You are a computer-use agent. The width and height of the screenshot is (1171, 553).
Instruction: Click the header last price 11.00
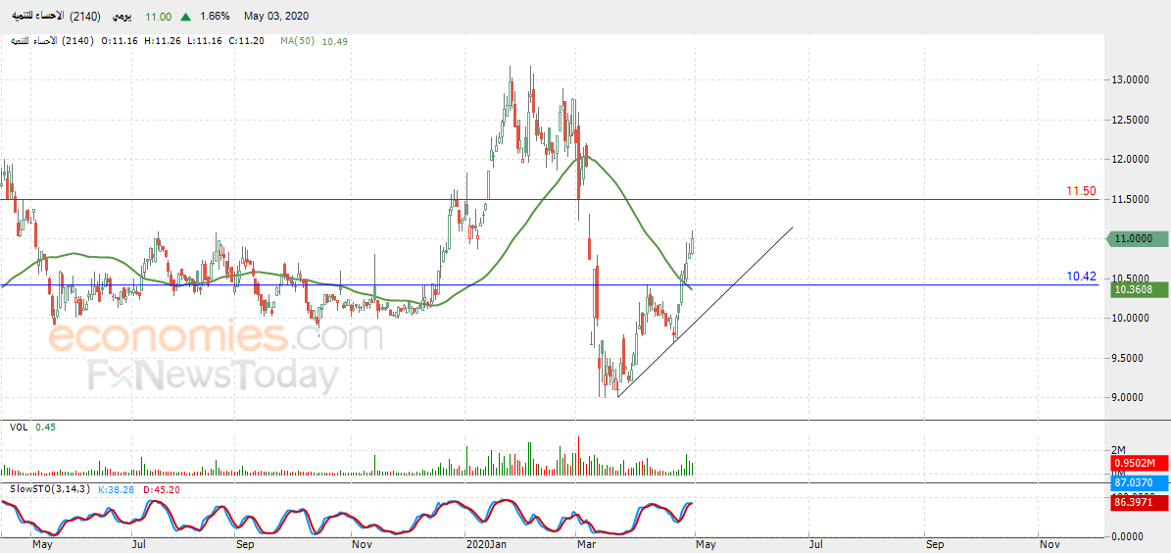point(159,17)
